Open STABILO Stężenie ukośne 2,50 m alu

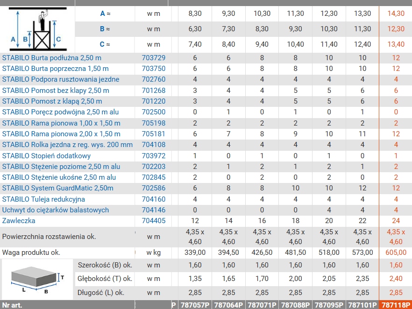(59, 177)
